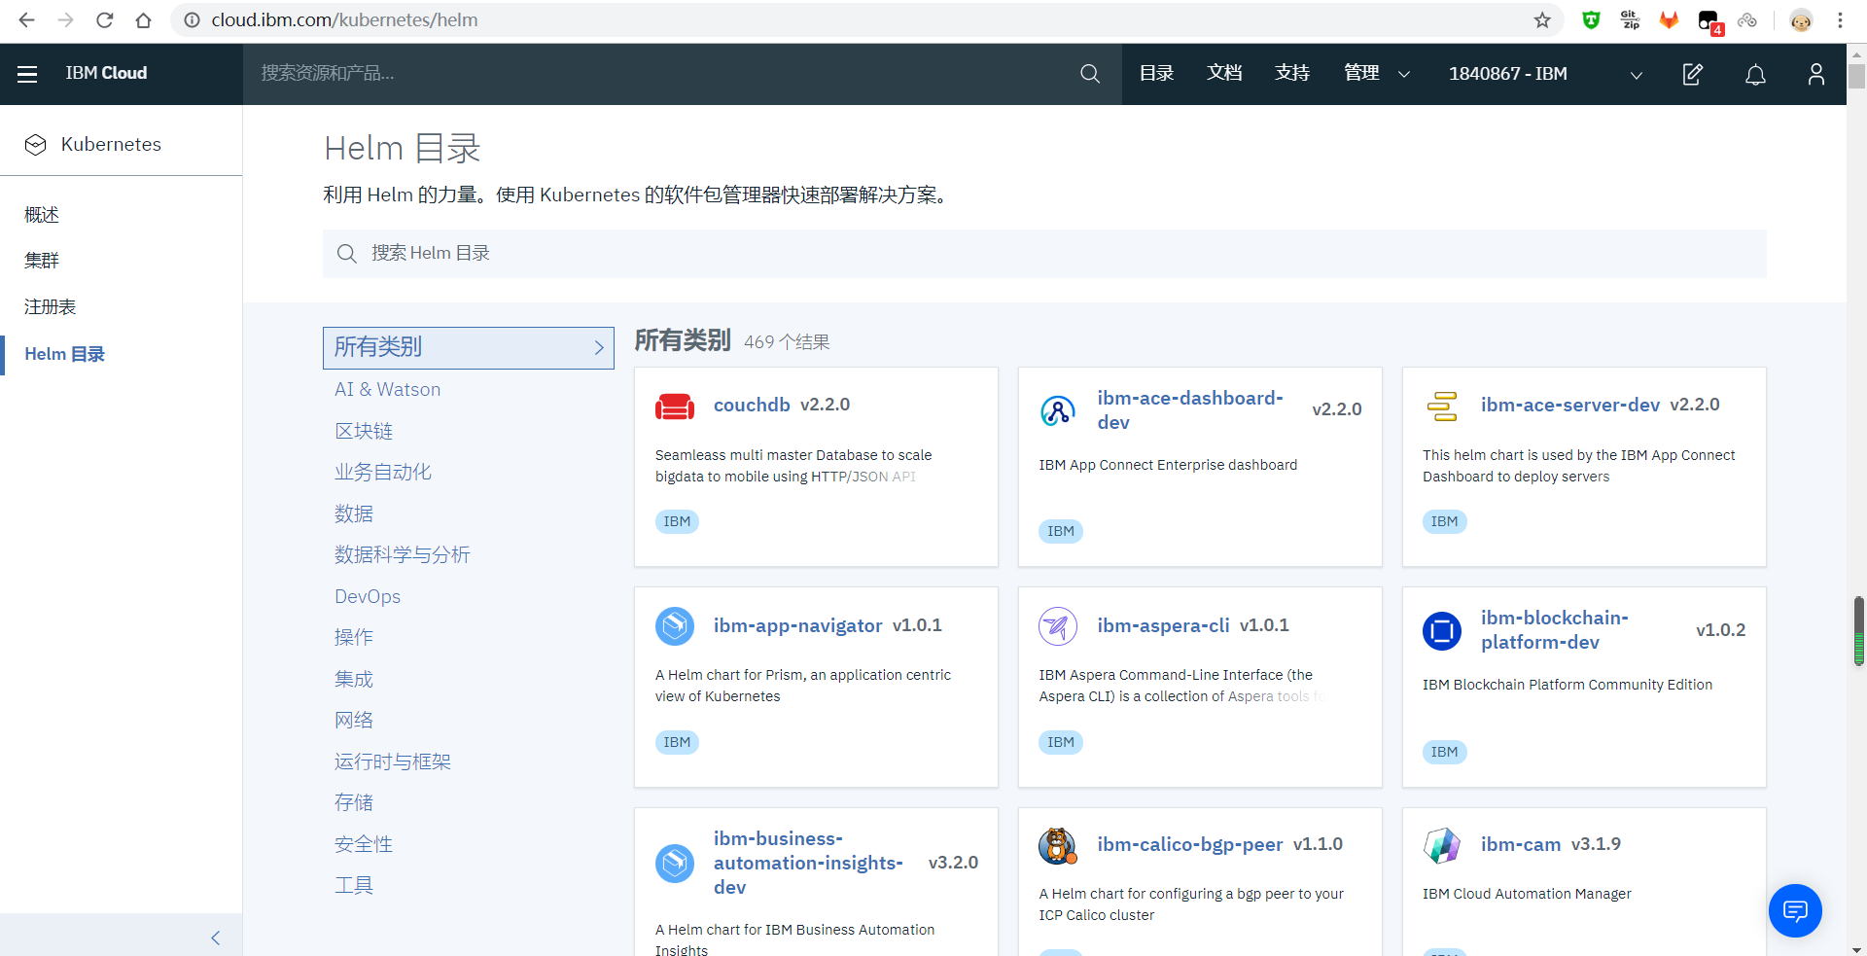1867x956 pixels.
Task: Expand the 1840867 - IBM account switcher
Action: pos(1545,74)
